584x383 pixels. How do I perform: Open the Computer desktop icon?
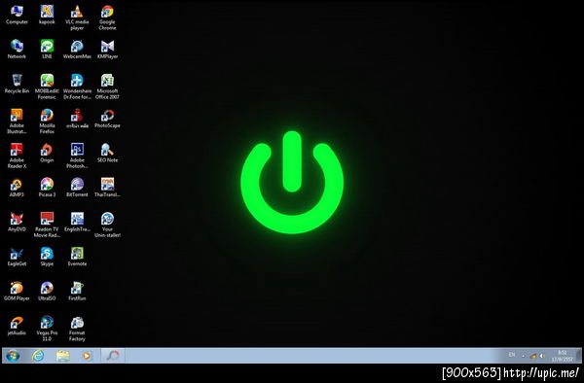point(17,15)
